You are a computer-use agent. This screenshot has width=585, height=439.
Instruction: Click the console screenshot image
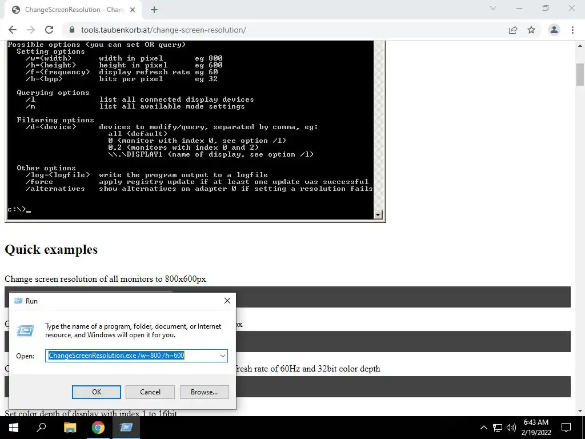click(195, 131)
